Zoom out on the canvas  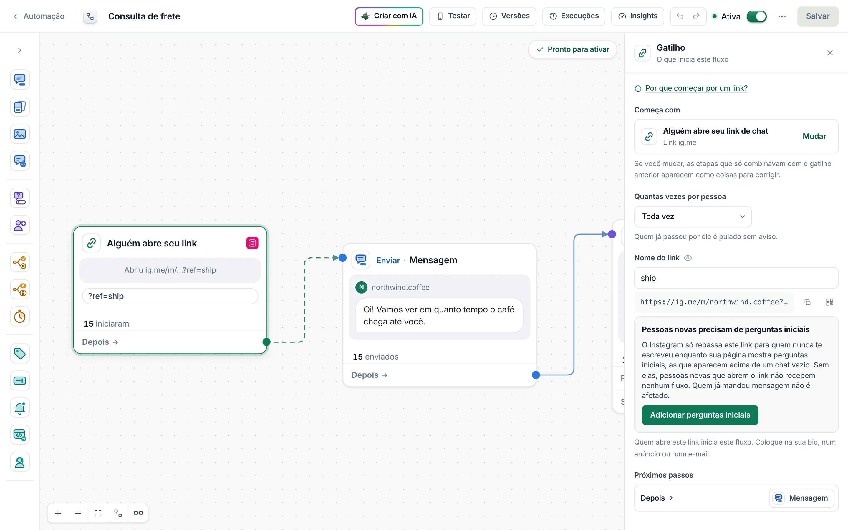(x=78, y=513)
